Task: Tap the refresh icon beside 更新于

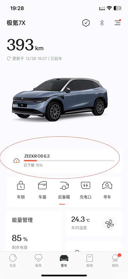Action: coord(9,58)
